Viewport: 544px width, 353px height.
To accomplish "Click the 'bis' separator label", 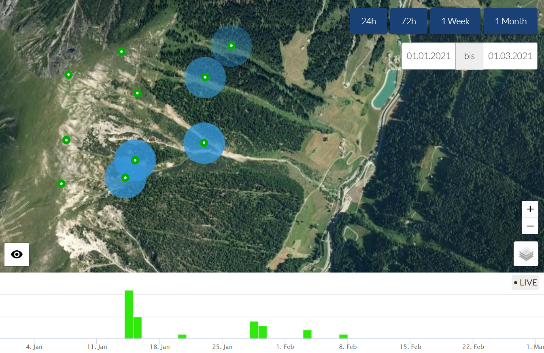I will pyautogui.click(x=470, y=56).
